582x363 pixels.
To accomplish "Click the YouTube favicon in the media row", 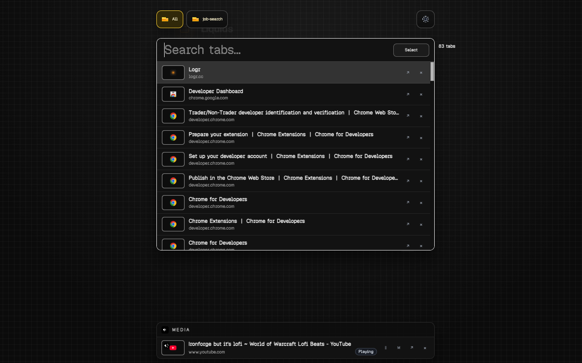I will pos(173,348).
